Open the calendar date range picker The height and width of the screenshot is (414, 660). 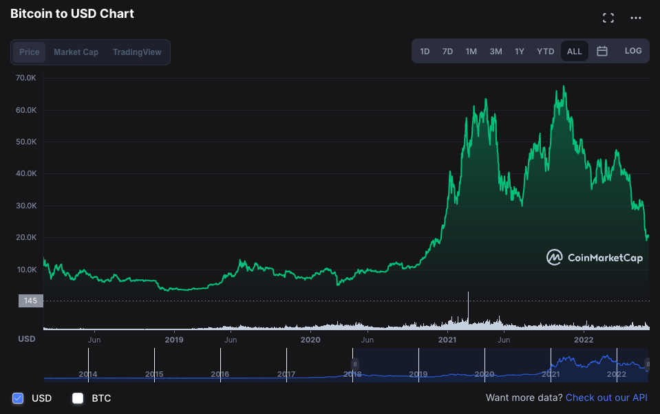tap(602, 51)
